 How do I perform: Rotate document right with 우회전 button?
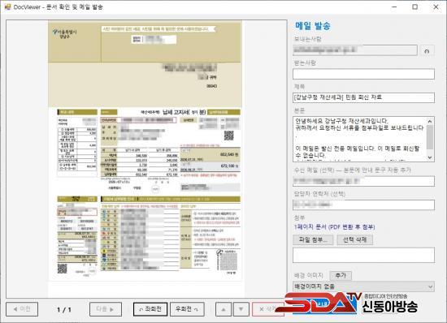187,309
